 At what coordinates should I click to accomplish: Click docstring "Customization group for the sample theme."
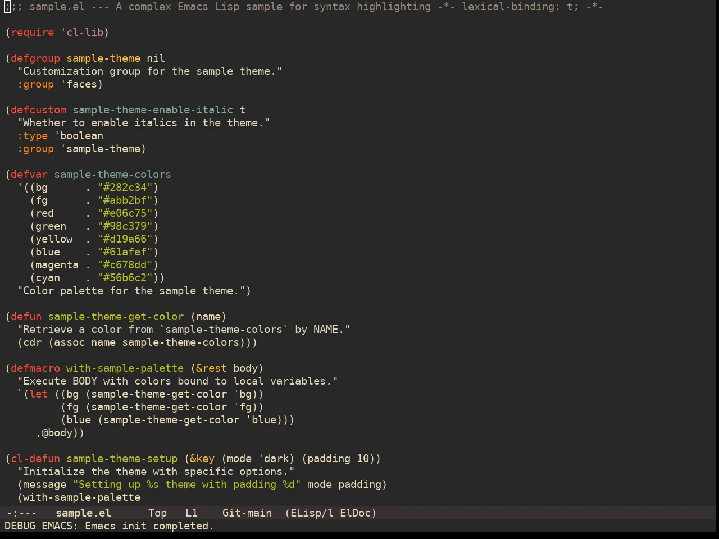pyautogui.click(x=149, y=71)
